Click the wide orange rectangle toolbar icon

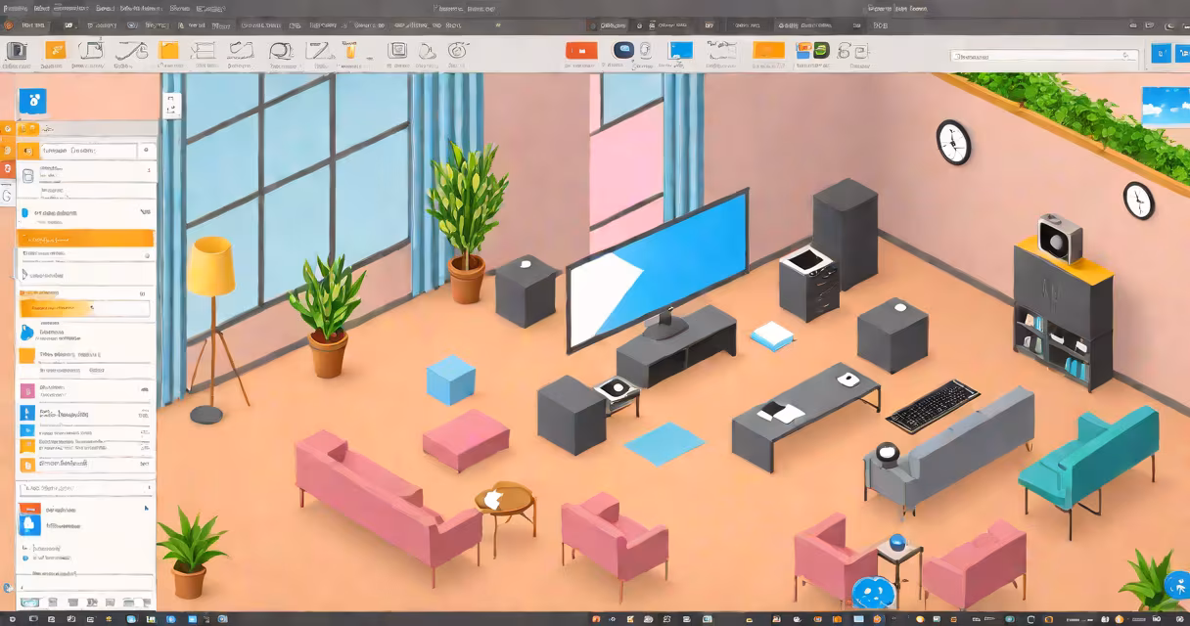pos(769,50)
